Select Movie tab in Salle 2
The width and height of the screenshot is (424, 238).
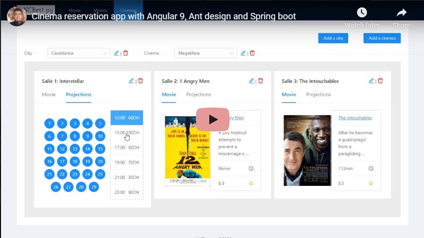pos(169,94)
